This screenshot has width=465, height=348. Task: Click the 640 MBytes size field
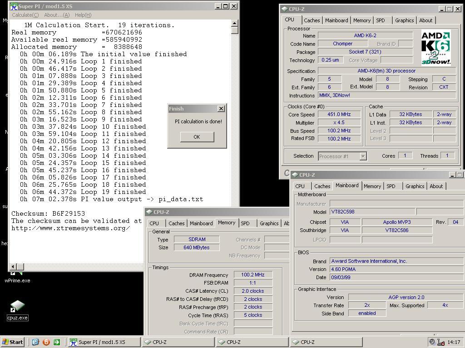[x=197, y=247]
